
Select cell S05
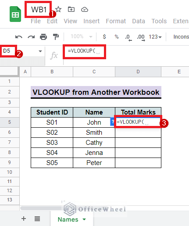tap(52, 163)
